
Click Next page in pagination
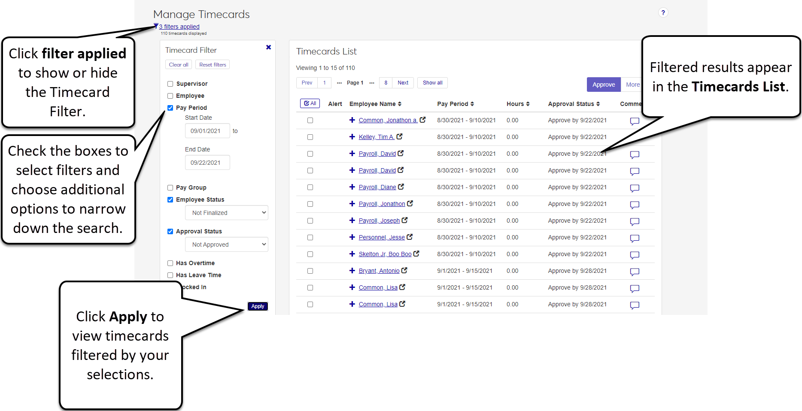coord(403,83)
